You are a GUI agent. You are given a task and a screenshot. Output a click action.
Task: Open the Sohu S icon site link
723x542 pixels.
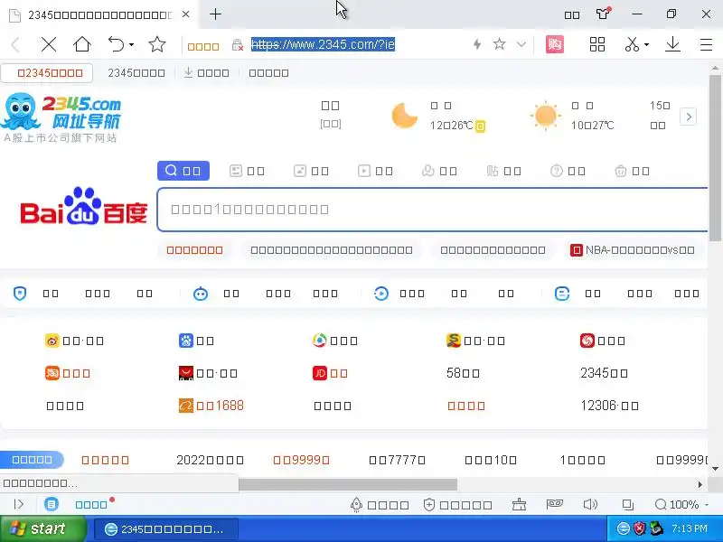pos(476,341)
